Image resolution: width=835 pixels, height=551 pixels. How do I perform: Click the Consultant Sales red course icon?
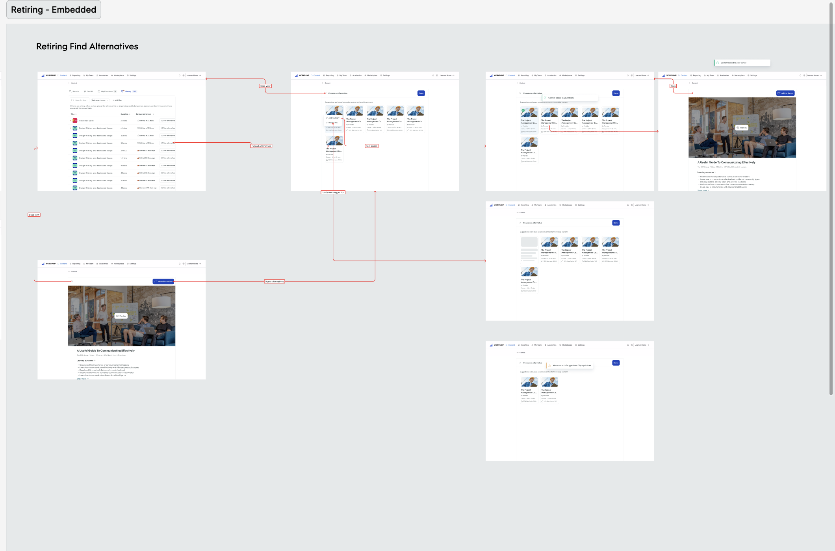pyautogui.click(x=75, y=121)
